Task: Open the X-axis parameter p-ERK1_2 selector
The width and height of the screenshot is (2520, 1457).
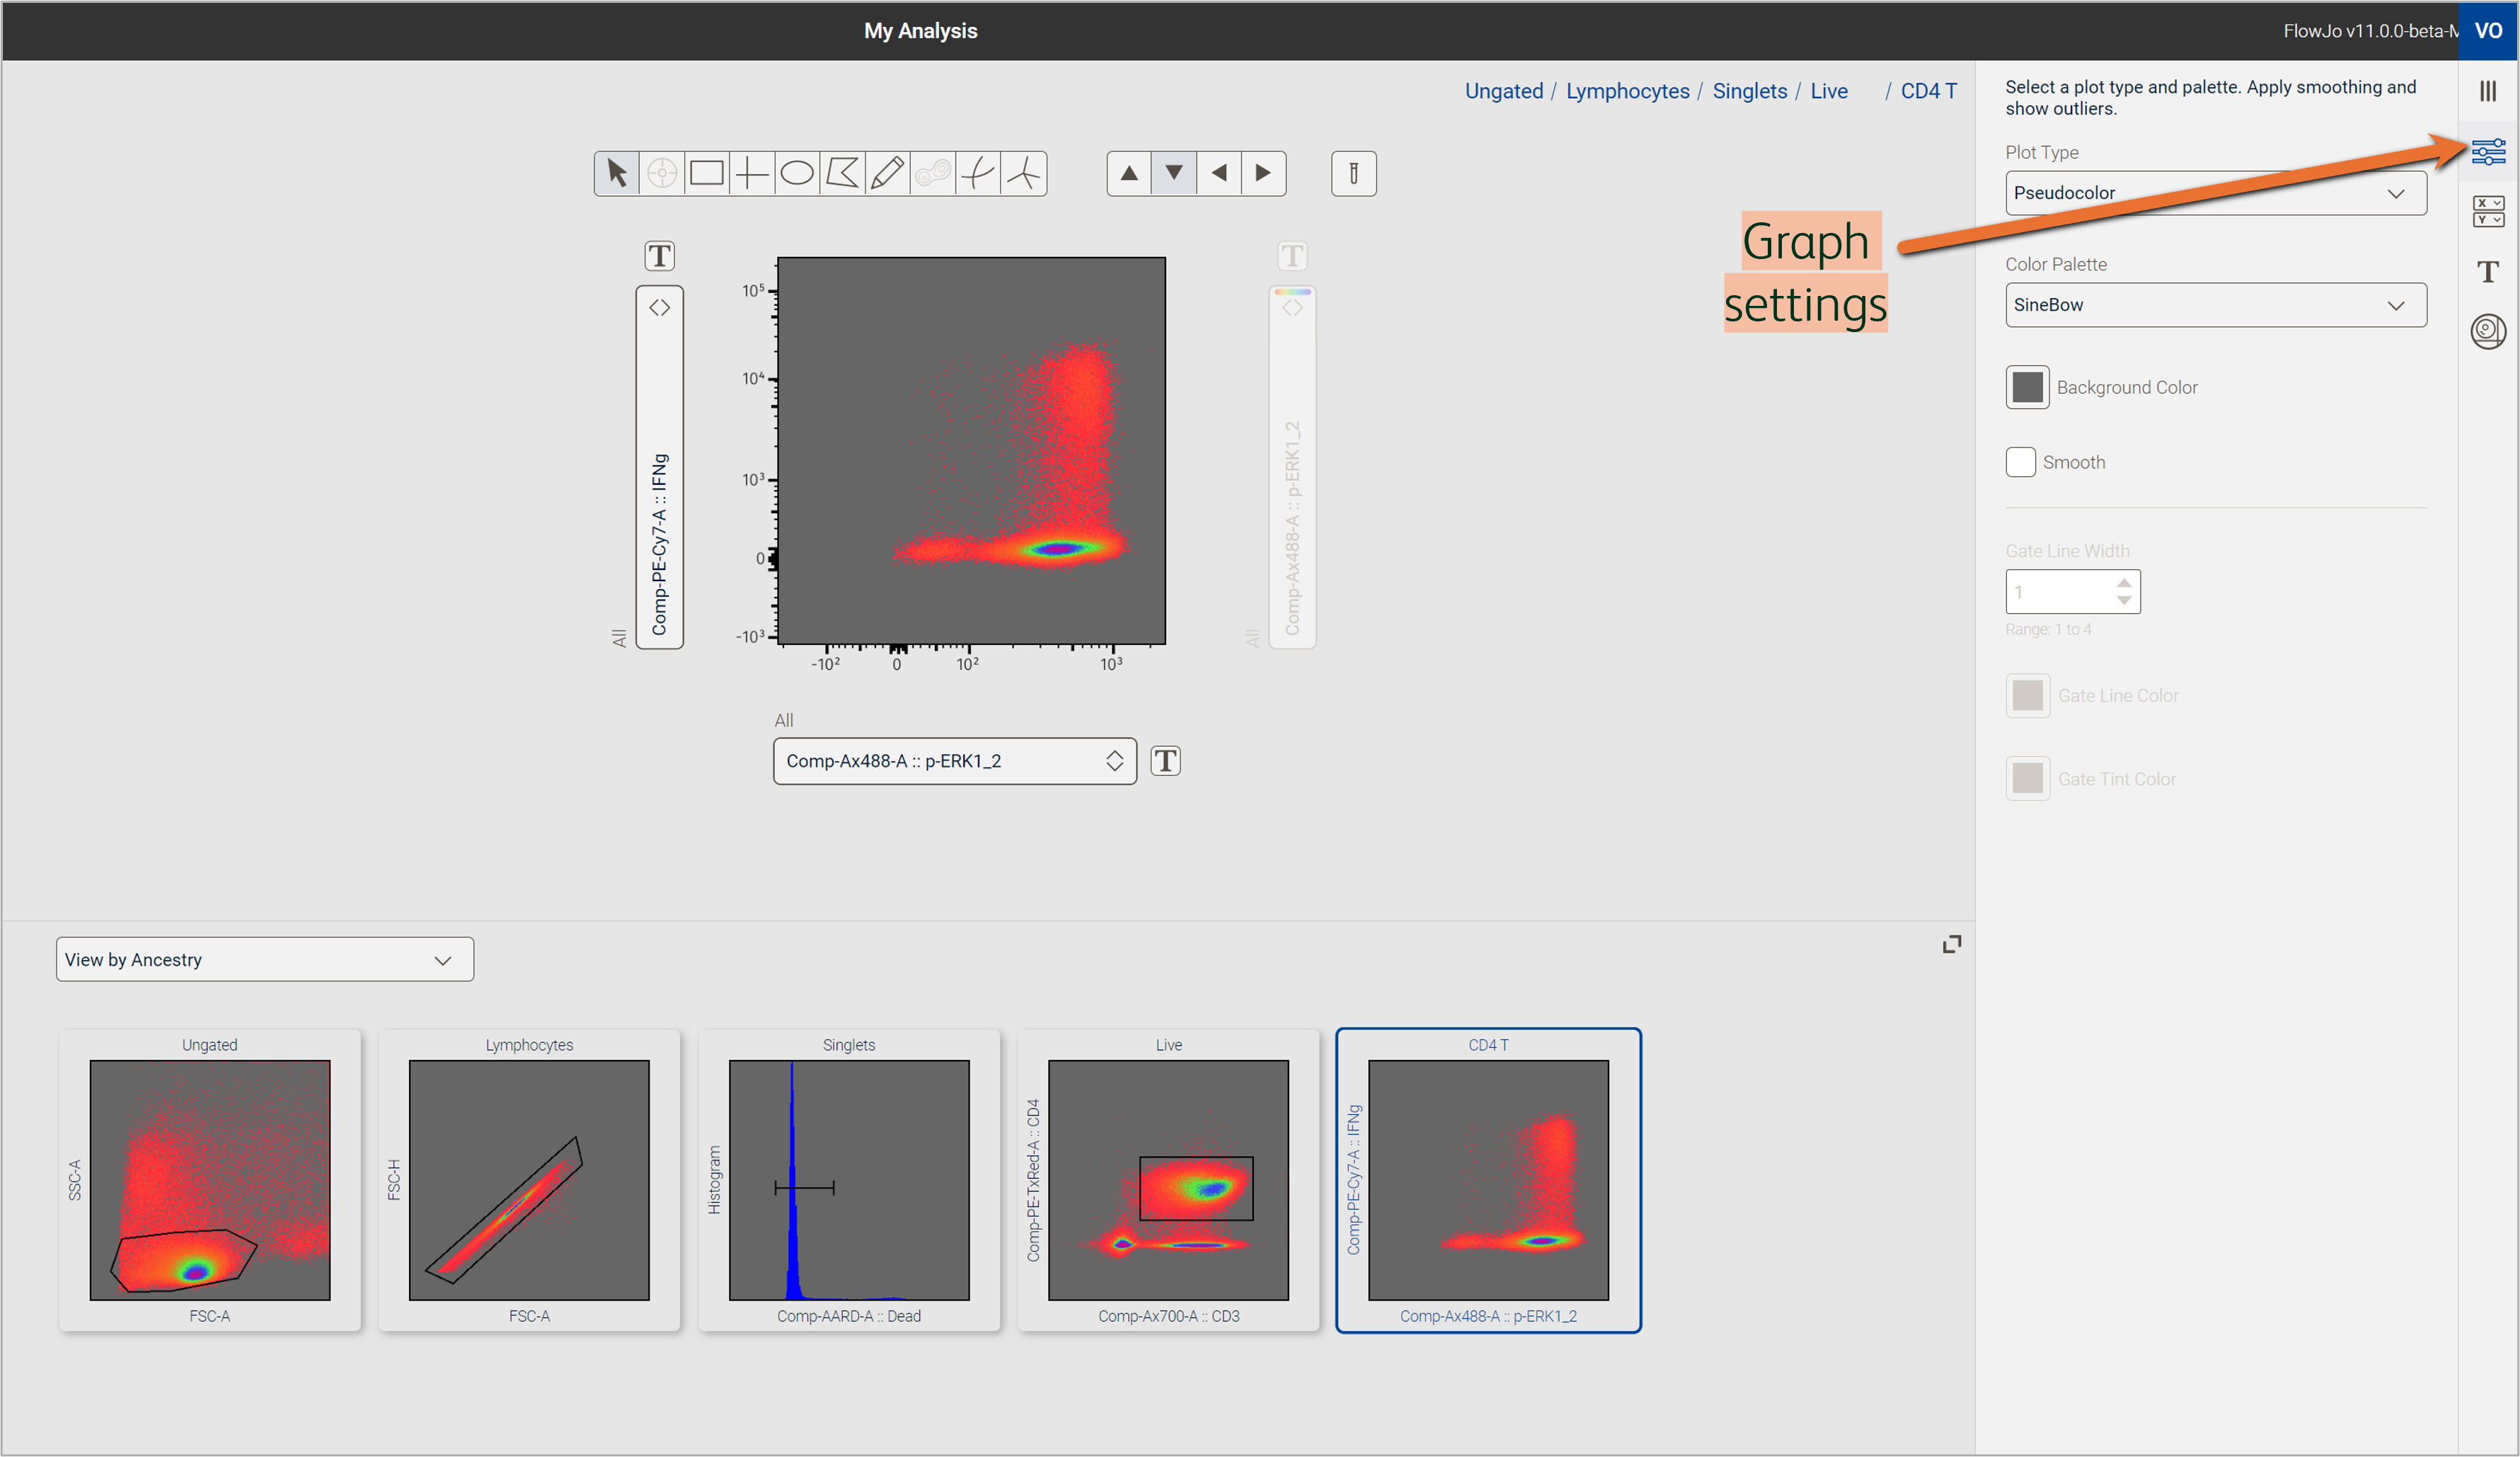Action: [954, 762]
